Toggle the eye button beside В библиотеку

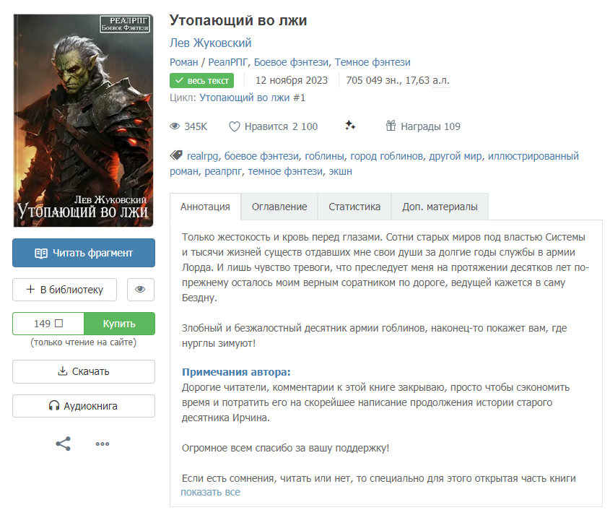[141, 290]
